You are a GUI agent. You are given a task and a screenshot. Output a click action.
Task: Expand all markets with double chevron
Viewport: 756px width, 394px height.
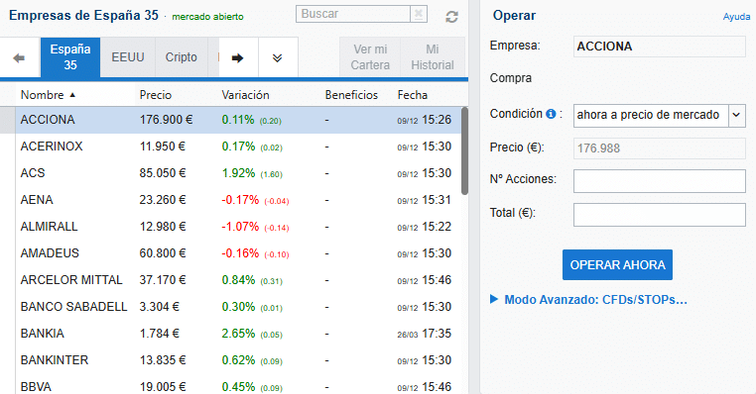278,58
